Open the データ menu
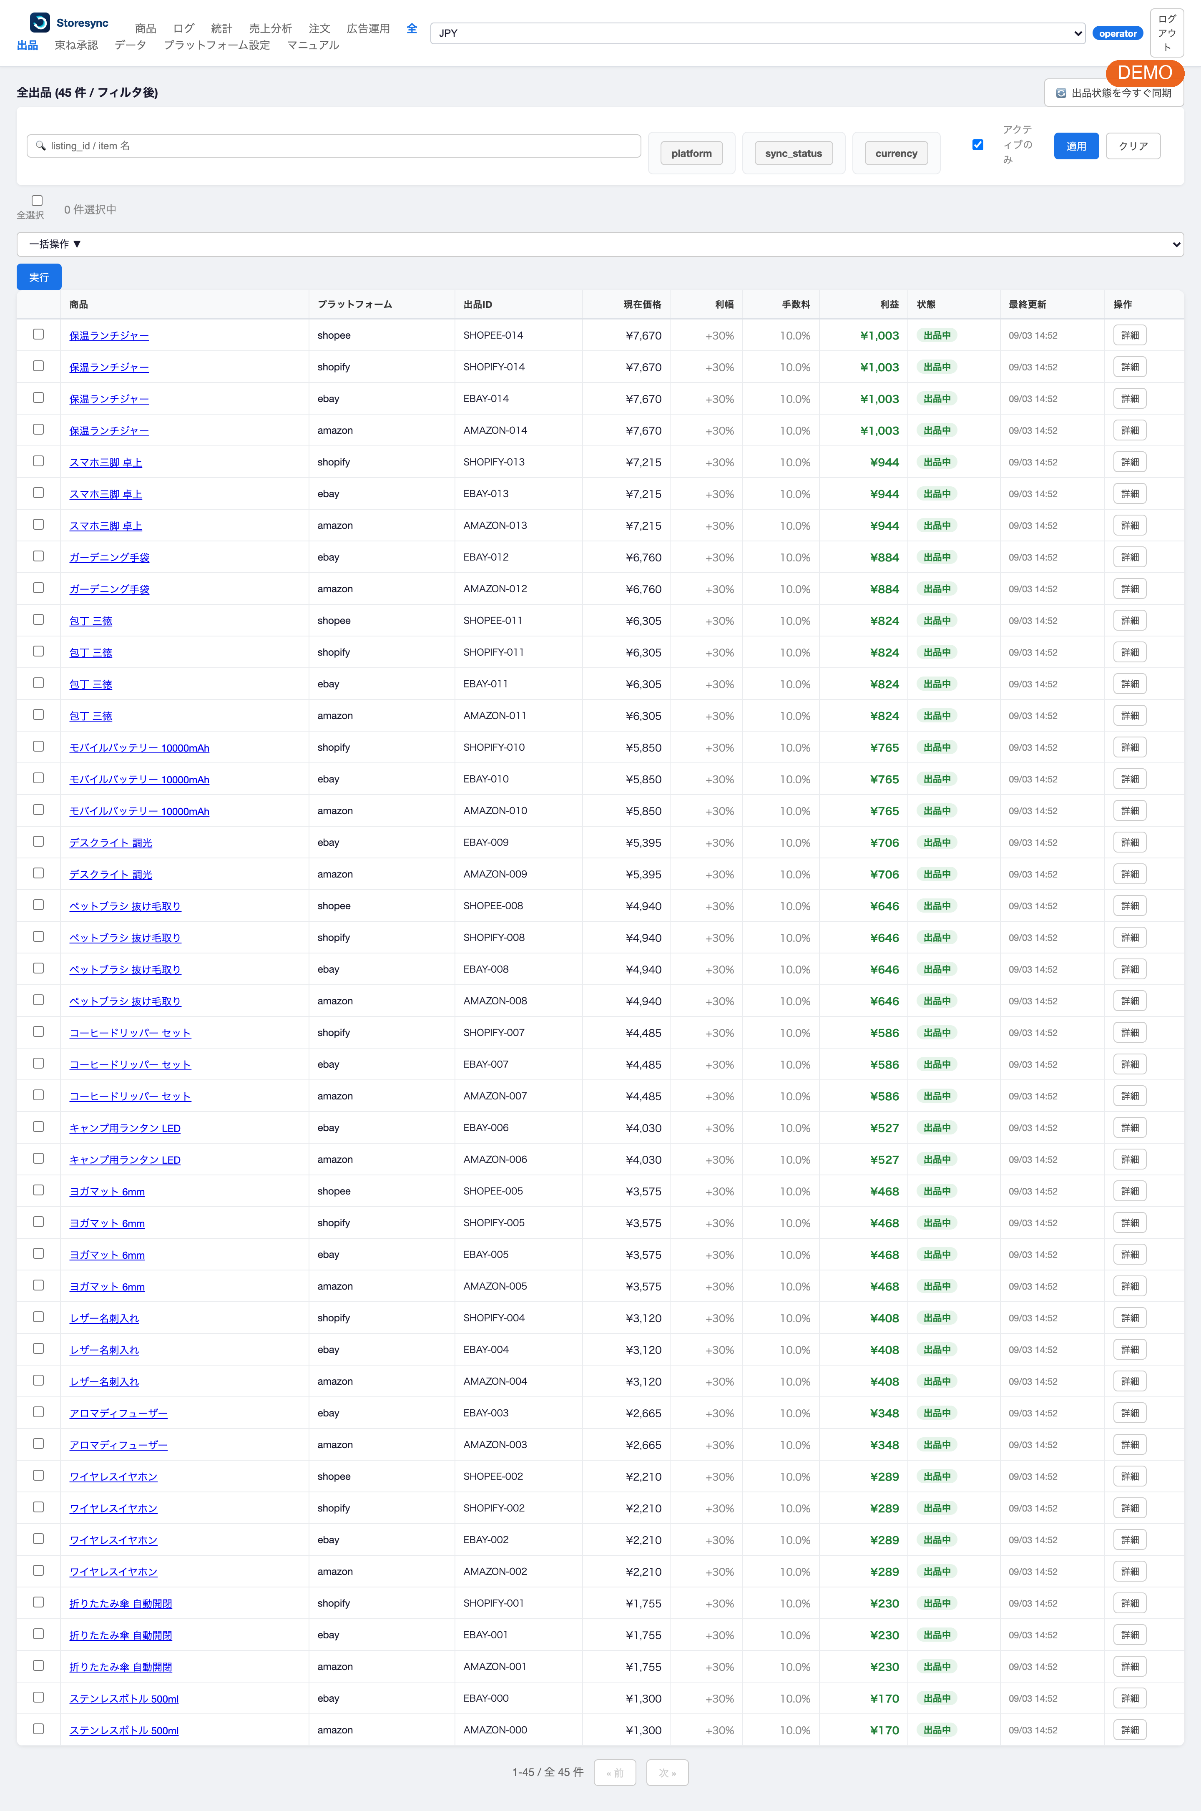 coord(130,45)
